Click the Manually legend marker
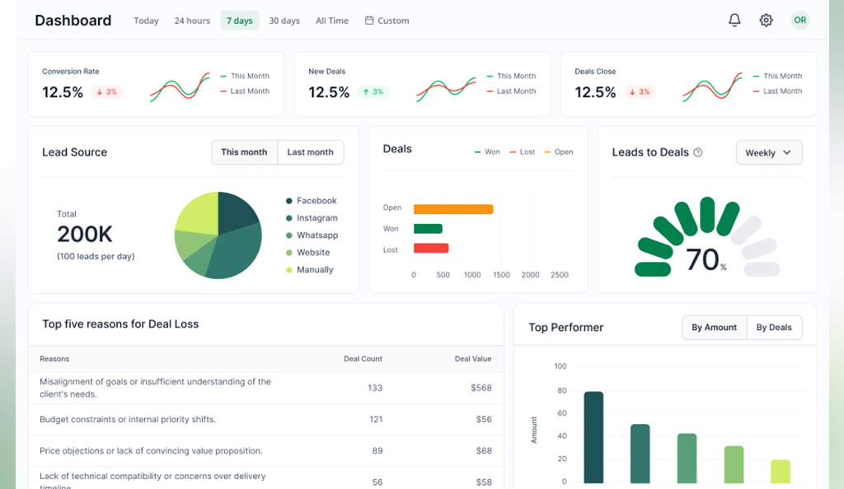 click(x=288, y=270)
